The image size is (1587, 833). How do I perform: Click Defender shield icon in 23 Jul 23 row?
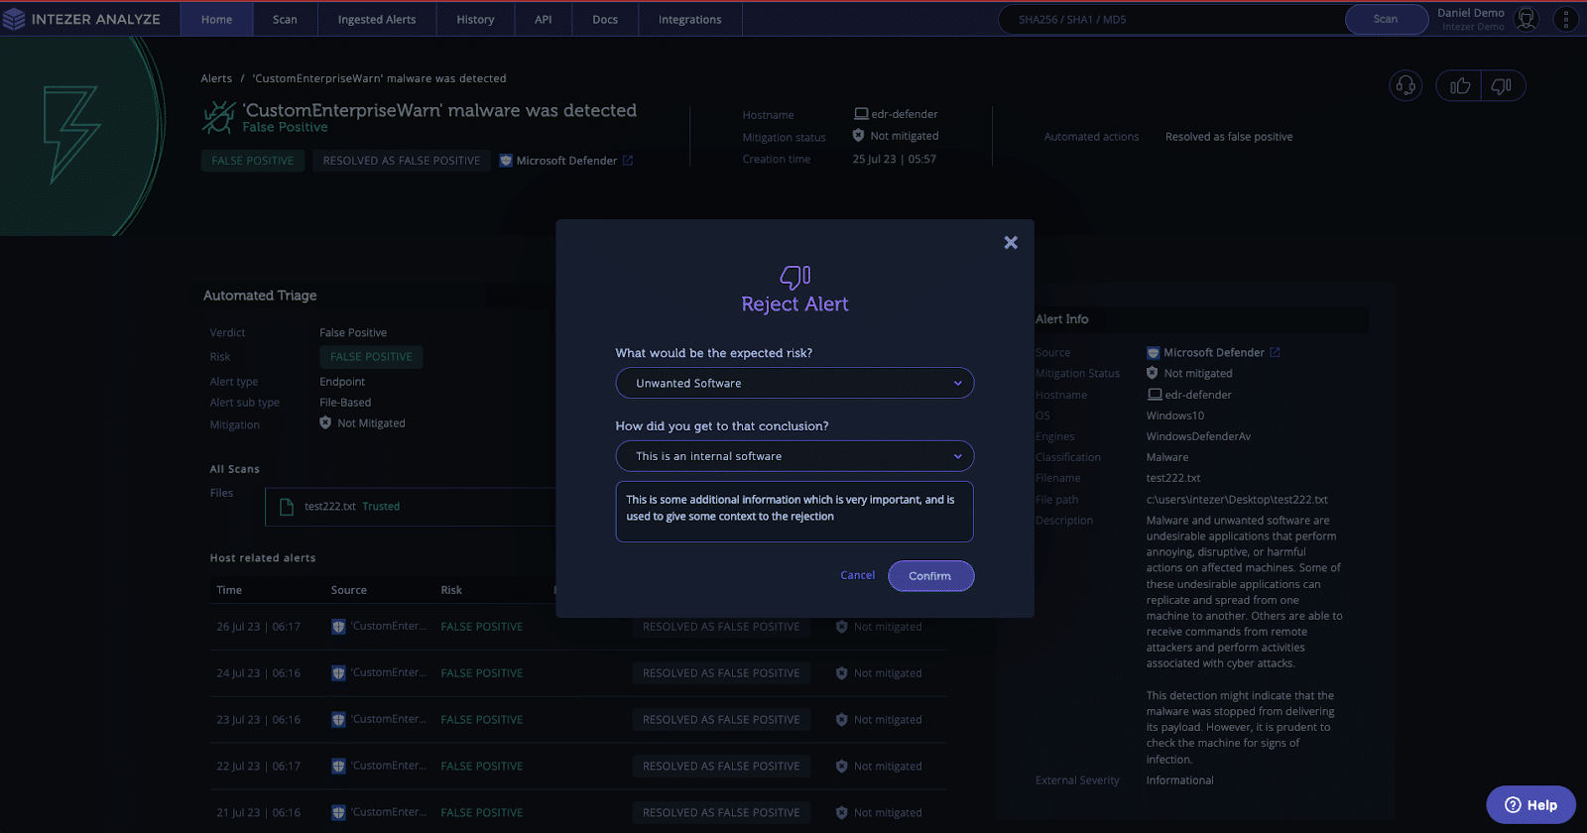[338, 720]
